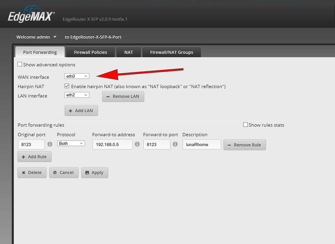Image resolution: width=335 pixels, height=244 pixels.
Task: Disable hairpin NAT
Action: tap(67, 86)
